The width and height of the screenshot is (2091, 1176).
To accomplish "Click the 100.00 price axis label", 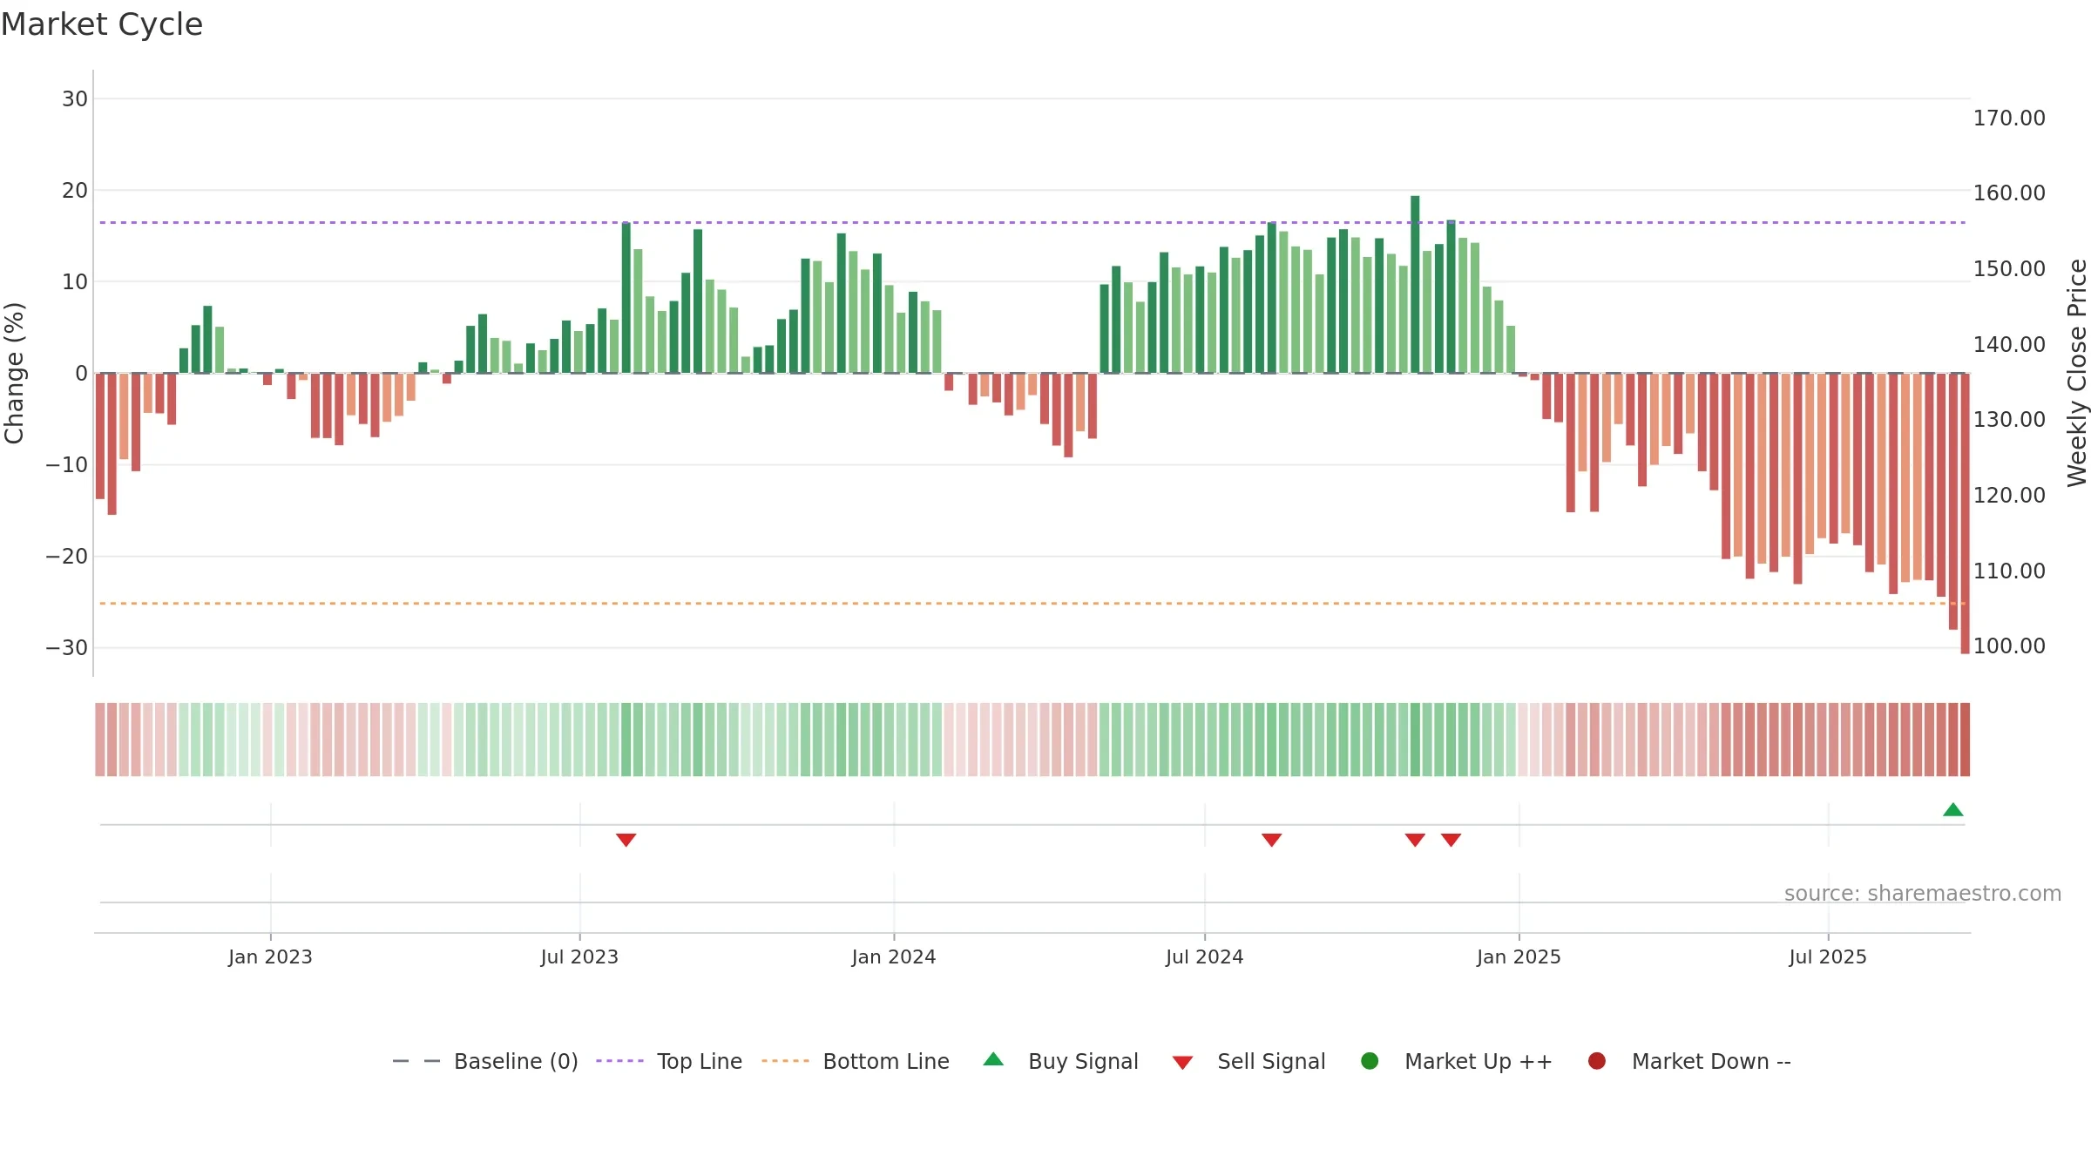I will pyautogui.click(x=2009, y=645).
